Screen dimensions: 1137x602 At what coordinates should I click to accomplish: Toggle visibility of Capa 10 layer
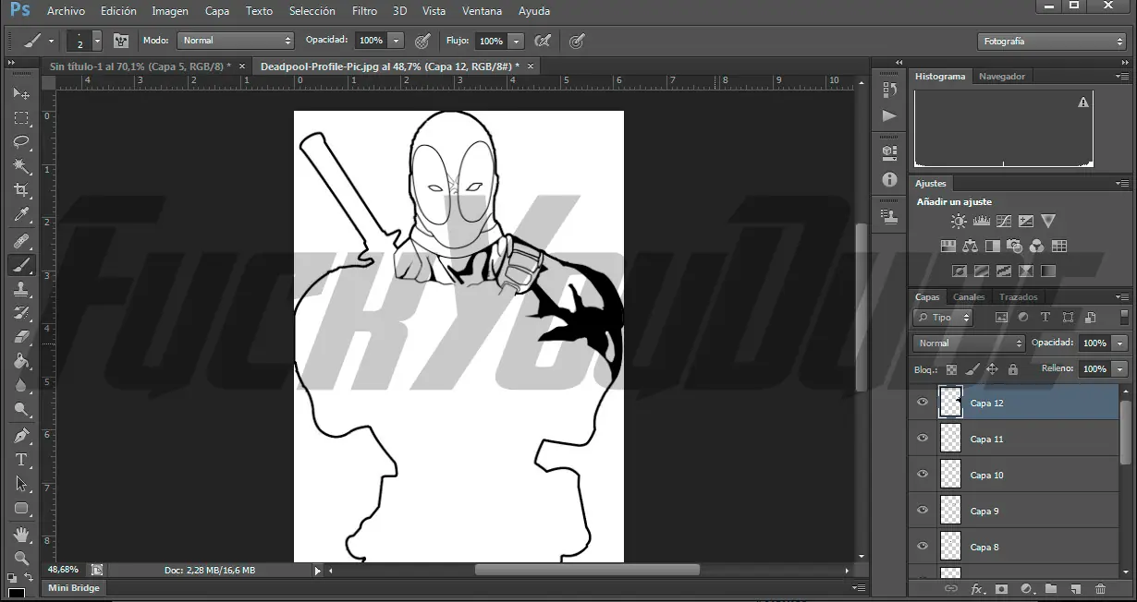click(922, 475)
